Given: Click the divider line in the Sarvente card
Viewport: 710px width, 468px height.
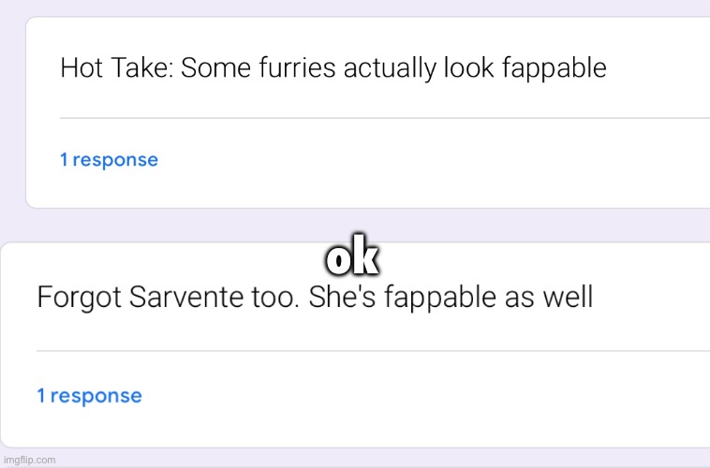Looking at the screenshot, I should pyautogui.click(x=373, y=350).
